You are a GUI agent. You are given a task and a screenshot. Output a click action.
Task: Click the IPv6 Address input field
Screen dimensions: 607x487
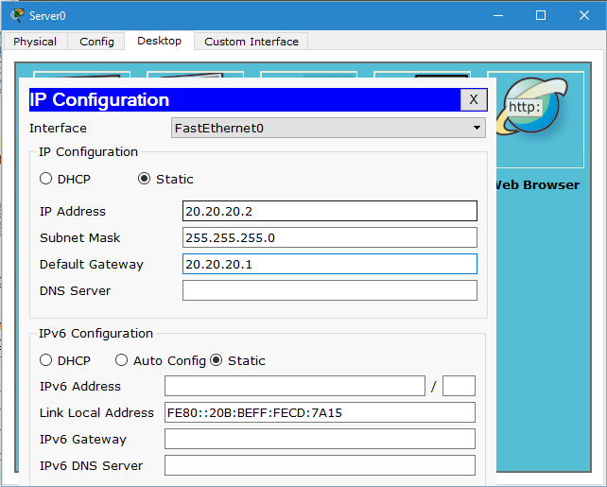295,386
